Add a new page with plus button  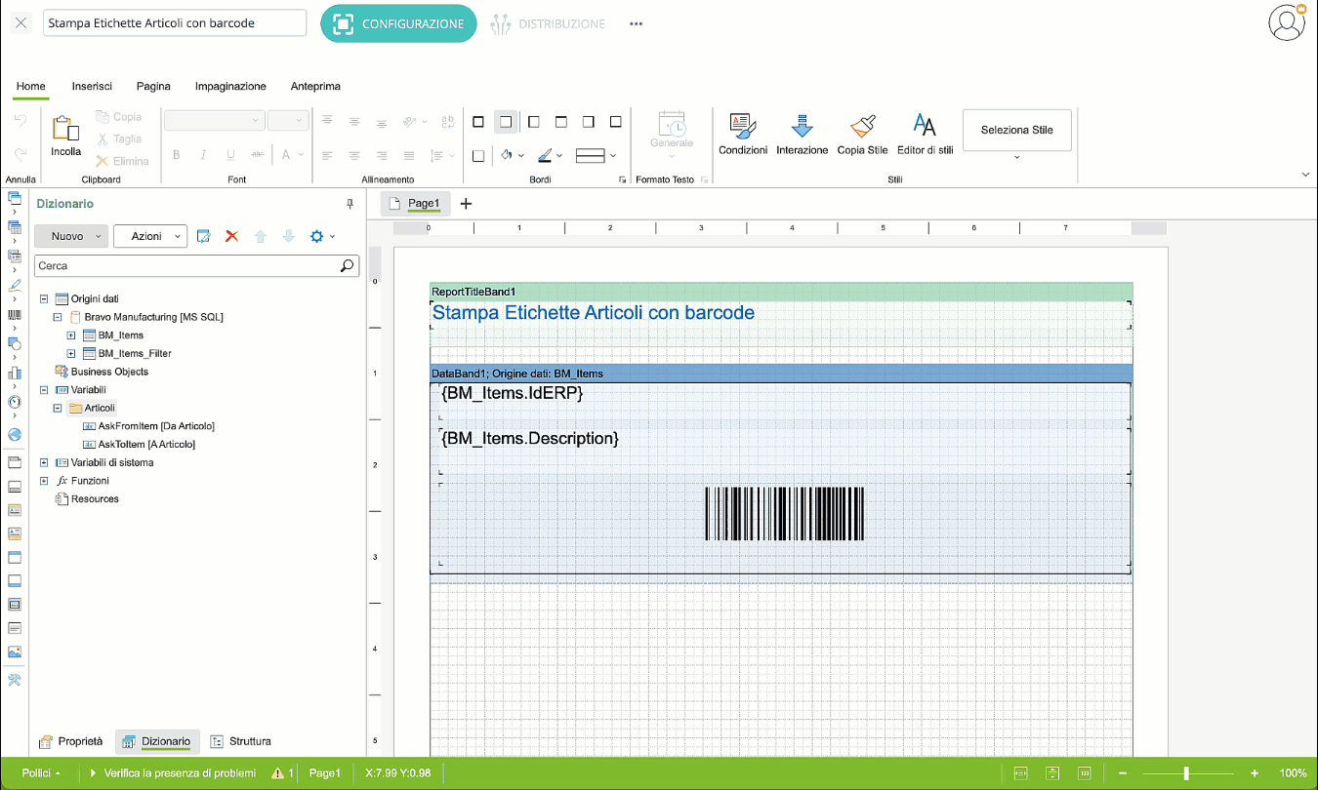(x=466, y=204)
